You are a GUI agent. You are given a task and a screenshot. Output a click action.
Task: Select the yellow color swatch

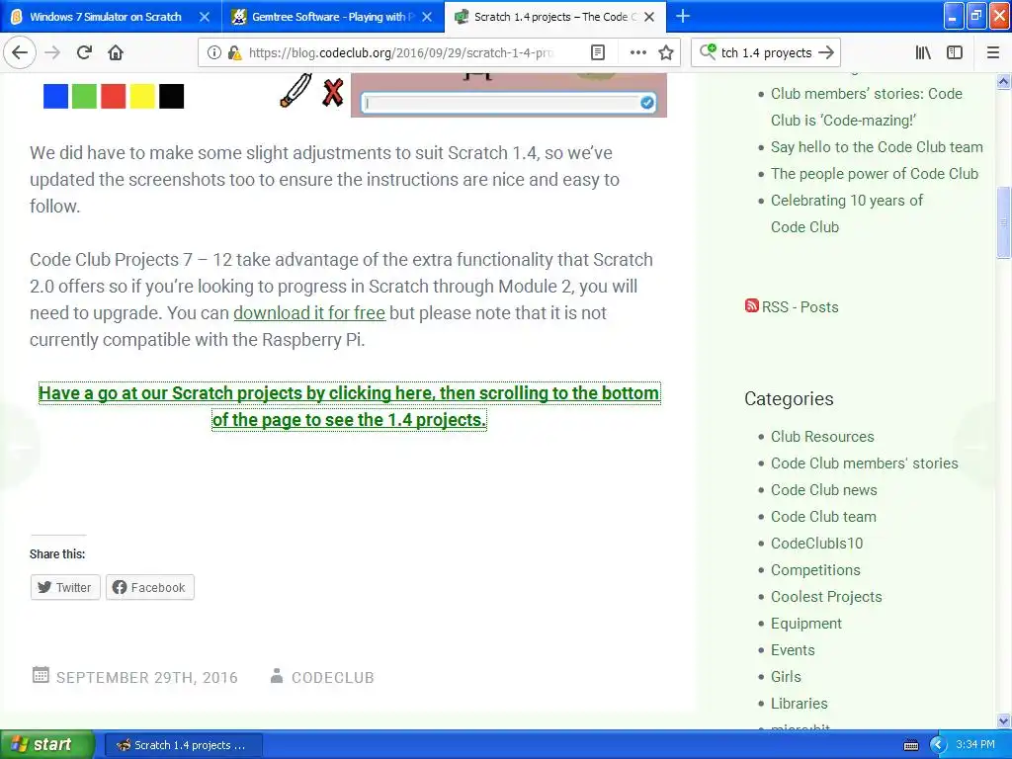[x=142, y=96]
